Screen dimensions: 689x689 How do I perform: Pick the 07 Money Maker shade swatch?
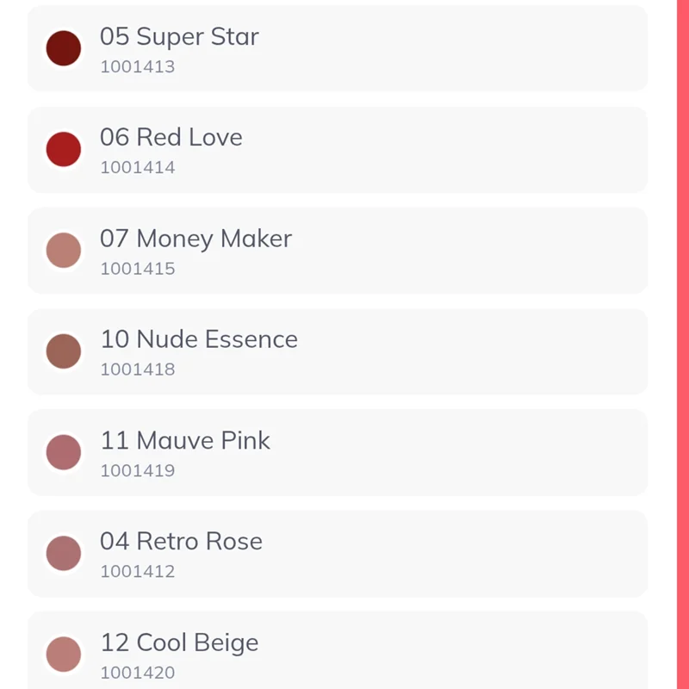click(x=64, y=251)
